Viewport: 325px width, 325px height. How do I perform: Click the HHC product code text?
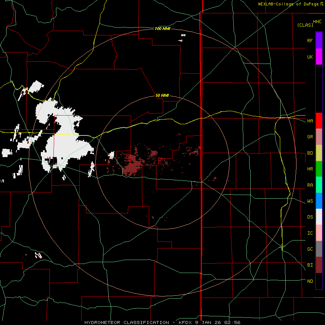(x=317, y=22)
